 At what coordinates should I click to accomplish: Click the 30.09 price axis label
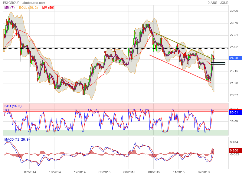[x=234, y=11]
